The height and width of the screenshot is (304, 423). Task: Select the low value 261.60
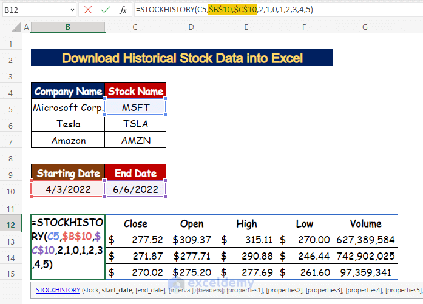(x=304, y=272)
